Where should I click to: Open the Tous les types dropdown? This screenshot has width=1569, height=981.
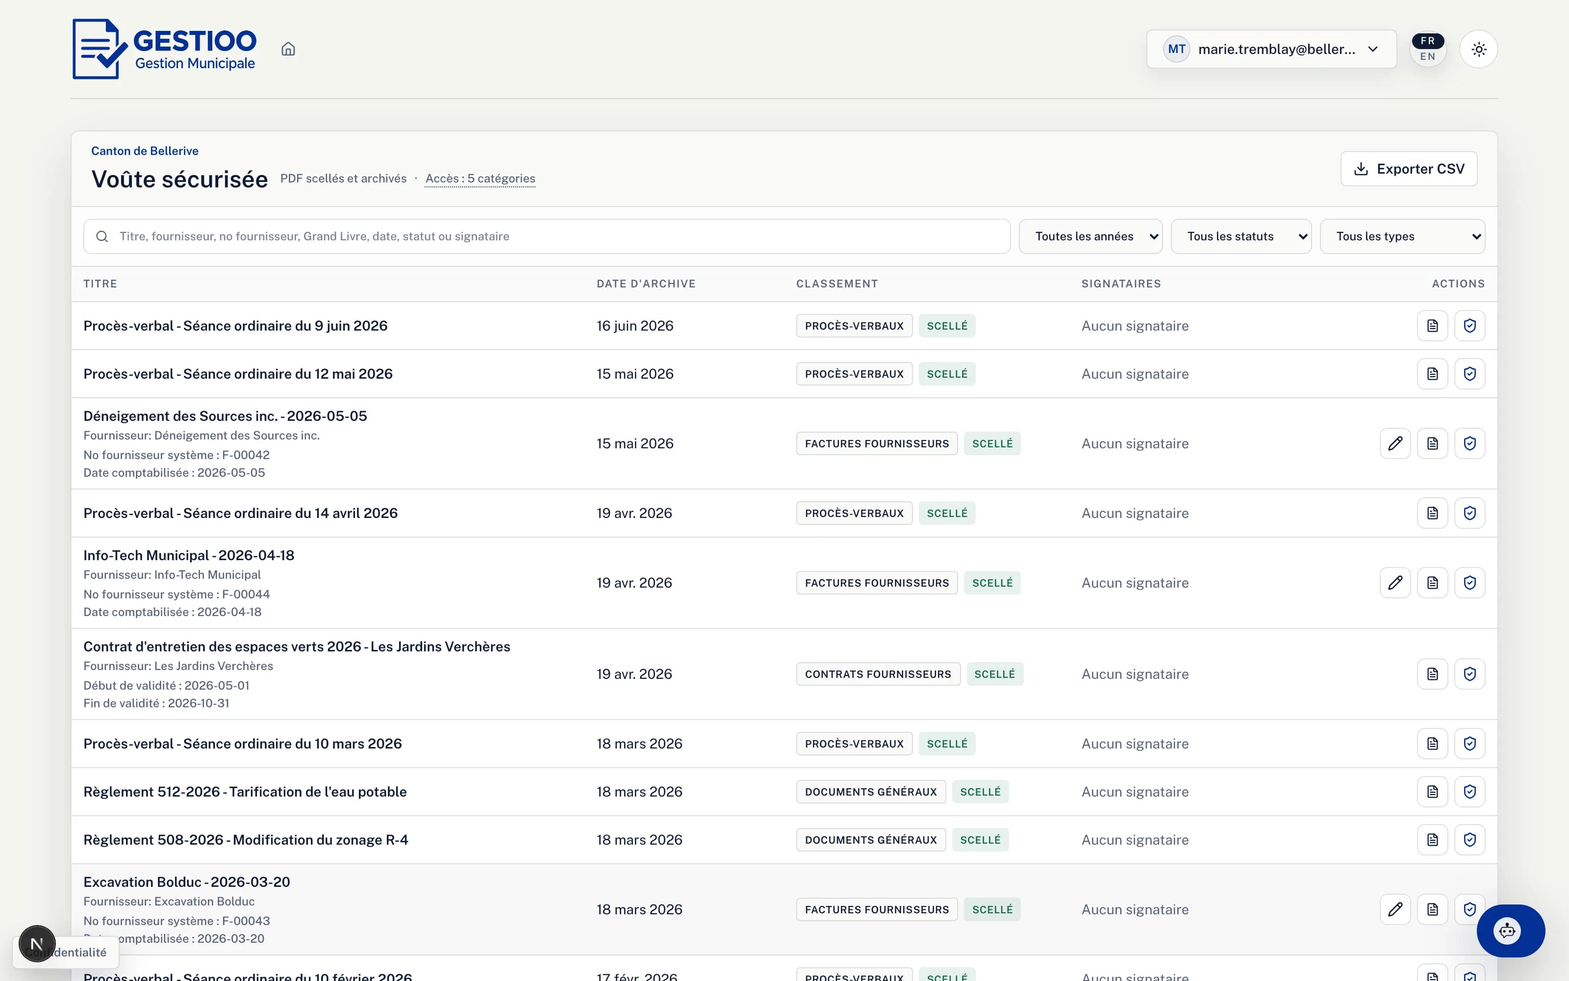tap(1402, 236)
